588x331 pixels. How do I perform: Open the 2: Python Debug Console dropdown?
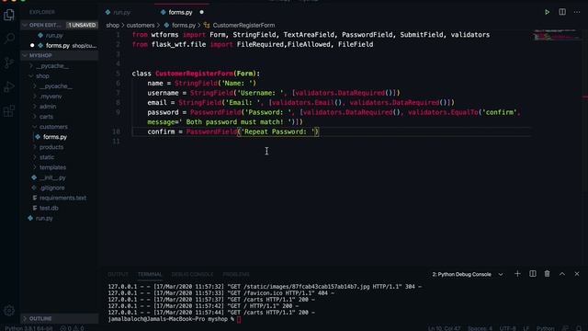point(468,274)
